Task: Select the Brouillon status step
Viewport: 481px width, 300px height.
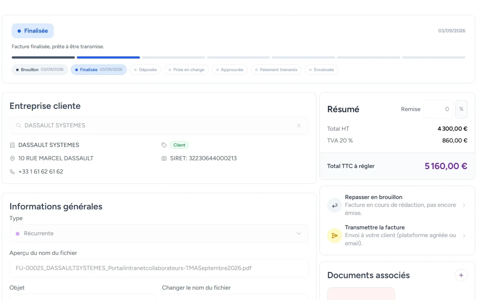Action: coord(40,70)
